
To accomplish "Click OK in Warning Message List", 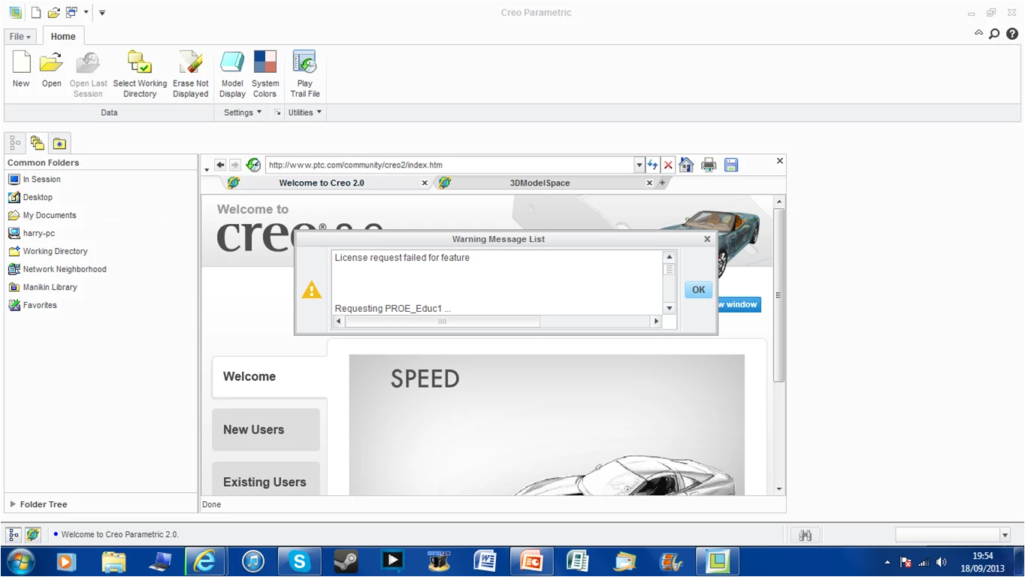I will tap(698, 290).
